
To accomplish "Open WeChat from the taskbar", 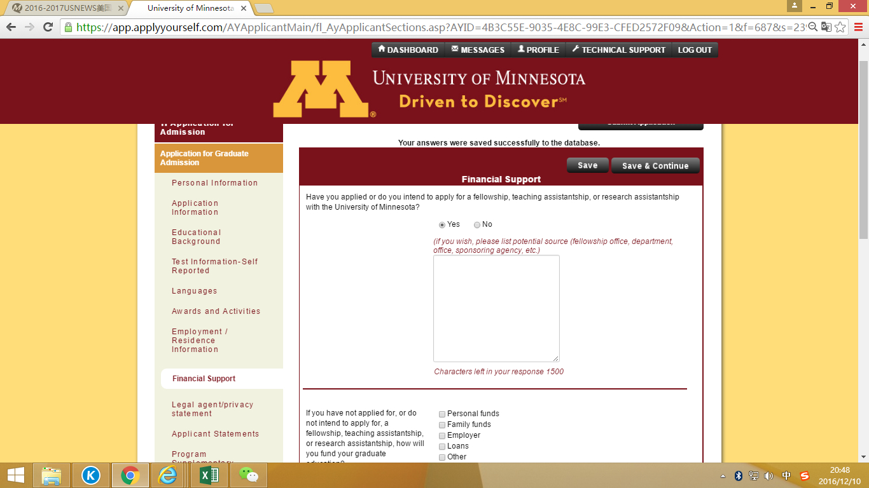I will (x=249, y=475).
